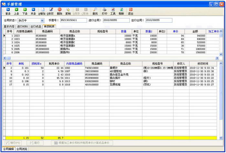This screenshot has height=153, width=226.
Task: Click the Exit (退出) toolbar icon
Action: 130,11
